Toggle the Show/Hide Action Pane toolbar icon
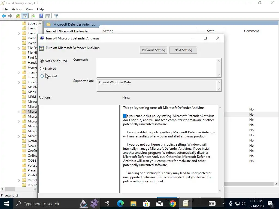The height and width of the screenshot is (209, 279). point(48,16)
